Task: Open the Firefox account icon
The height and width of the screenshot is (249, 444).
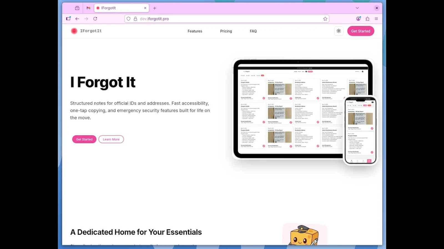Action: 358,19
